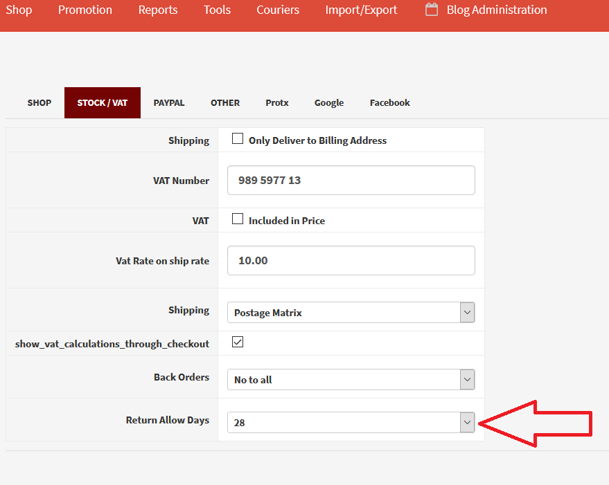Switch to the PAYPAL tab

pyautogui.click(x=169, y=103)
